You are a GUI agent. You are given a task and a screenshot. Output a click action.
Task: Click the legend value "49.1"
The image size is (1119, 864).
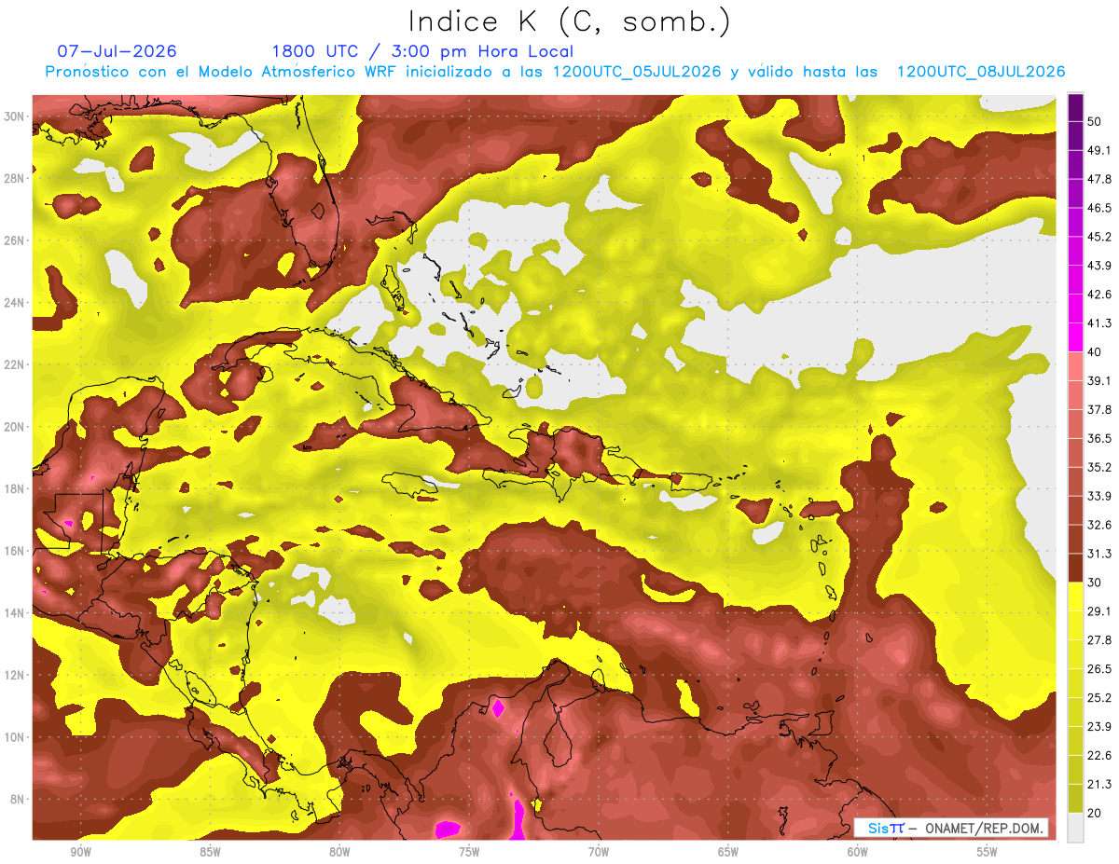(1099, 150)
